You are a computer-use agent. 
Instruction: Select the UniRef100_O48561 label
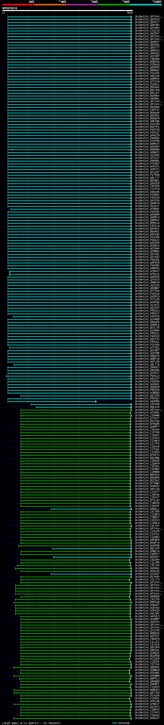pyautogui.click(x=147, y=99)
